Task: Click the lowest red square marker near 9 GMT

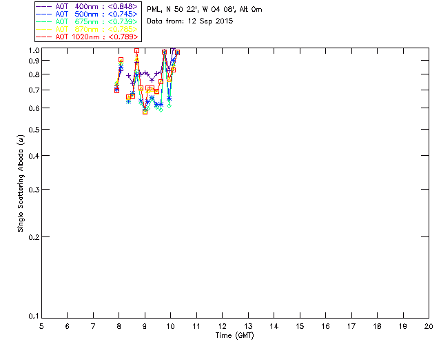Action: tap(145, 111)
